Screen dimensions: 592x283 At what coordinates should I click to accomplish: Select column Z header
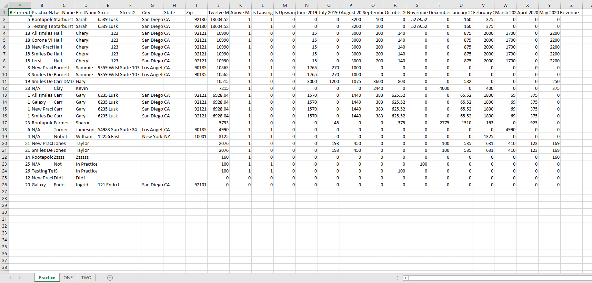pyautogui.click(x=571, y=6)
